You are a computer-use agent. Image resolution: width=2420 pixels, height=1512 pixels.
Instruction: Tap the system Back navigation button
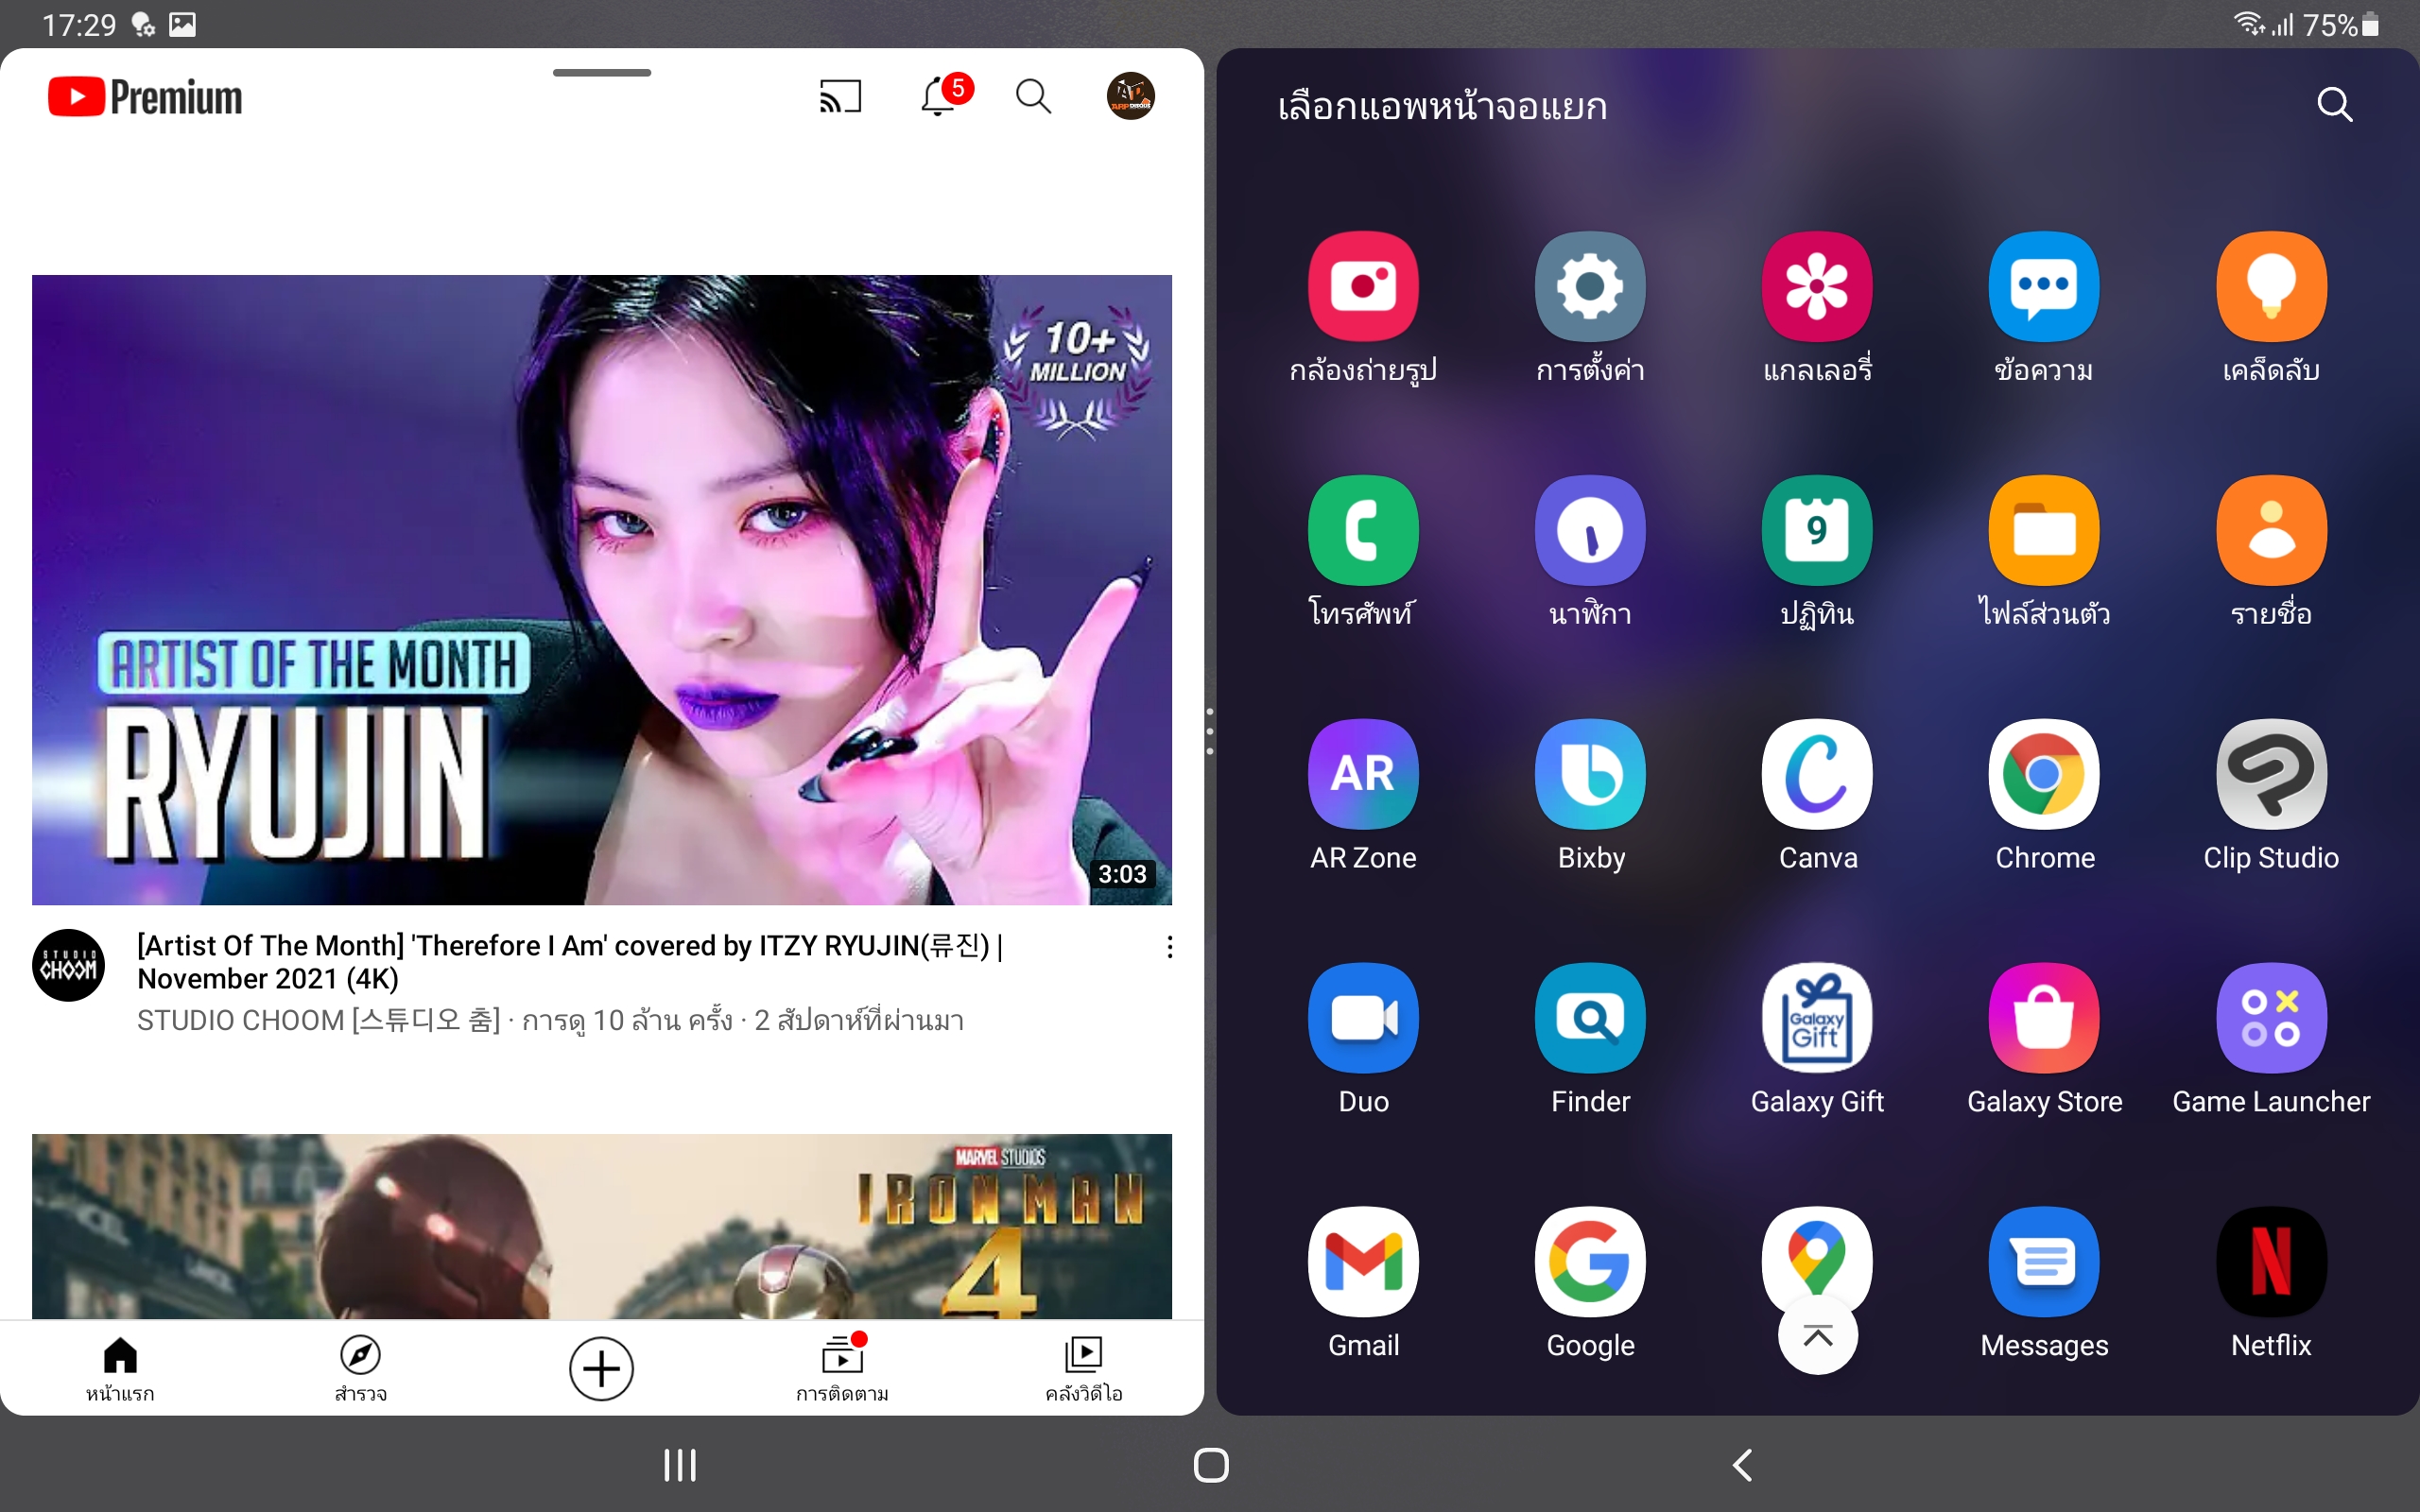(1742, 1465)
